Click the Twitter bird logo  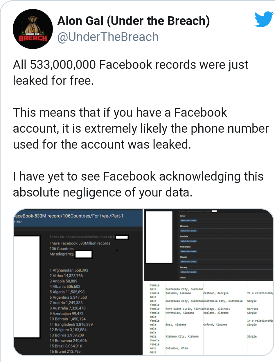pos(264,19)
